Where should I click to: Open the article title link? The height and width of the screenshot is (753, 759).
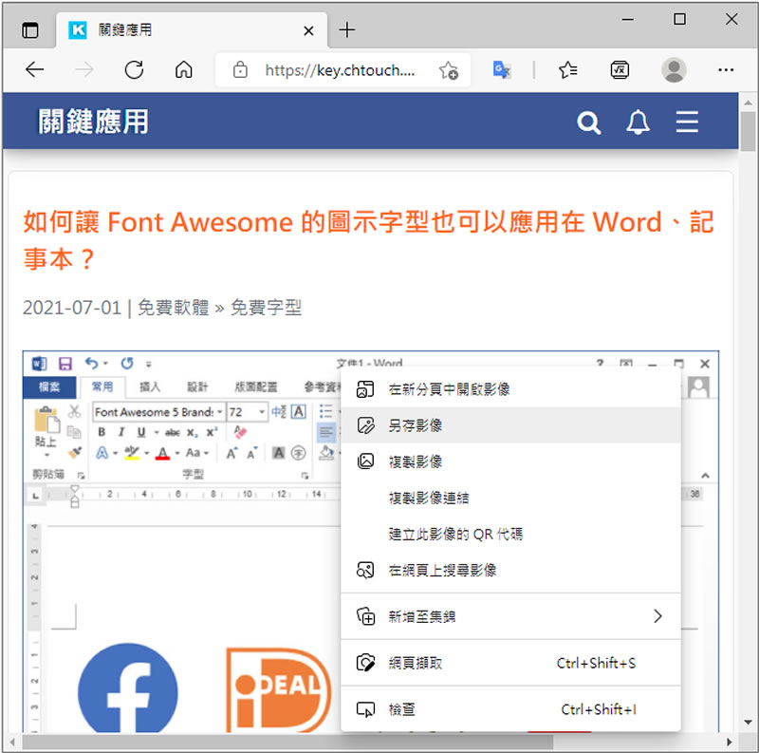click(x=368, y=240)
